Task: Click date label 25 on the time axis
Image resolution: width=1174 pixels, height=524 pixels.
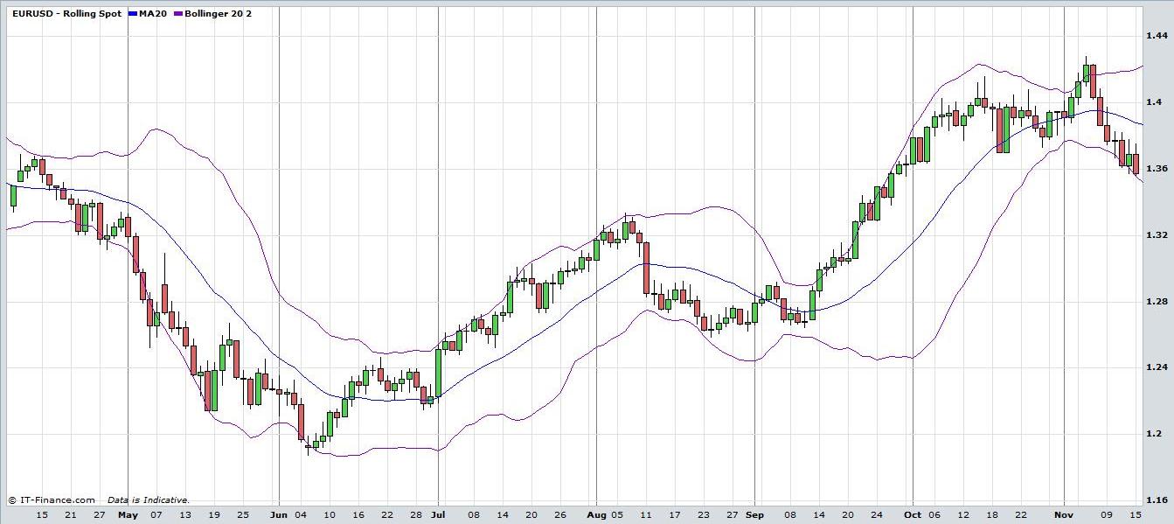Action: coord(243,515)
